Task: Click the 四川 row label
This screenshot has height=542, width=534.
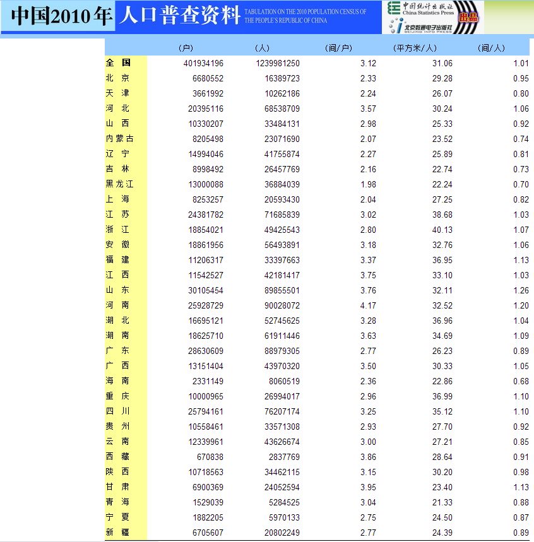Action: [x=117, y=411]
